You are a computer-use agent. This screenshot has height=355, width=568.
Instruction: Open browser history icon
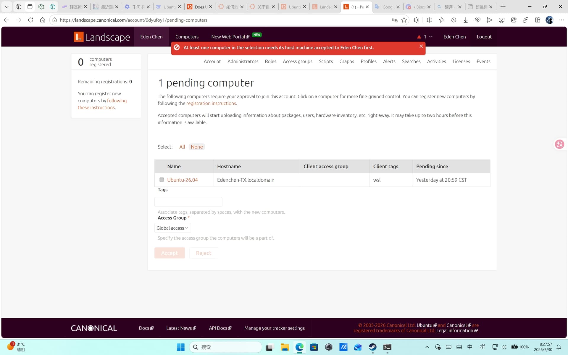(454, 20)
